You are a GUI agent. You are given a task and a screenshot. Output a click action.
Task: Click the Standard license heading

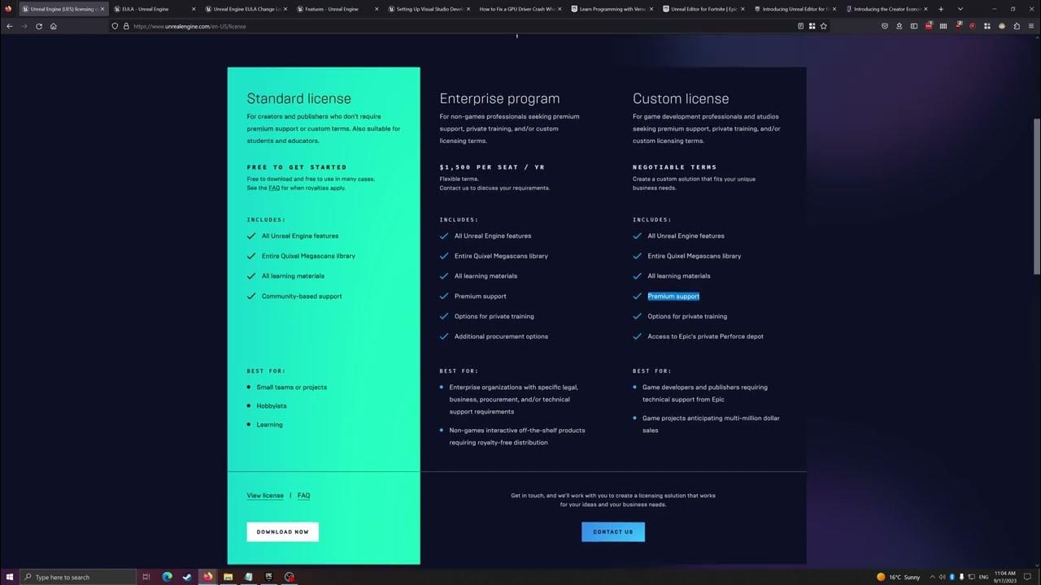pyautogui.click(x=299, y=99)
